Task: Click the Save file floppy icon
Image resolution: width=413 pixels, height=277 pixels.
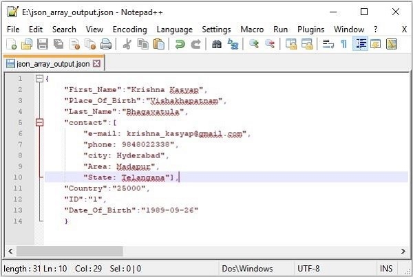Action: 43,44
